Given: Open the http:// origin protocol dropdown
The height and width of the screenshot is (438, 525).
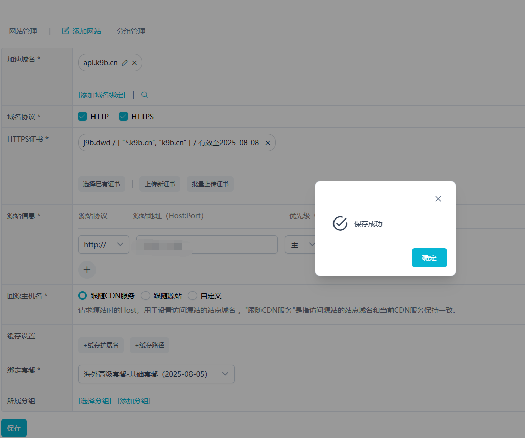Looking at the screenshot, I should (x=104, y=245).
